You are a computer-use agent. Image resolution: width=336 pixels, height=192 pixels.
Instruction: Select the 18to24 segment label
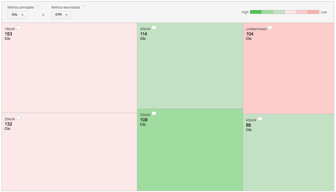pos(10,29)
